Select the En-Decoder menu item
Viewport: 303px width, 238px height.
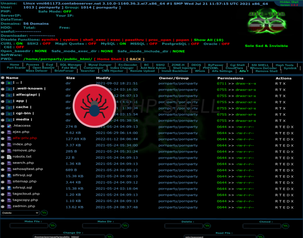[128, 65]
